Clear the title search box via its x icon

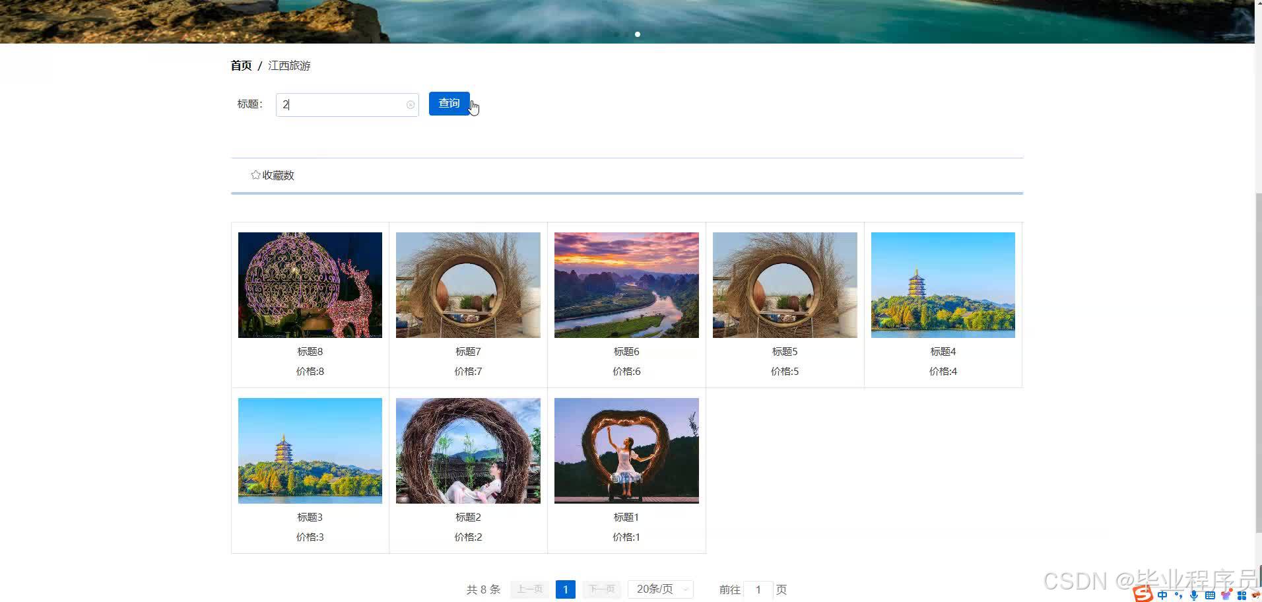pos(411,104)
